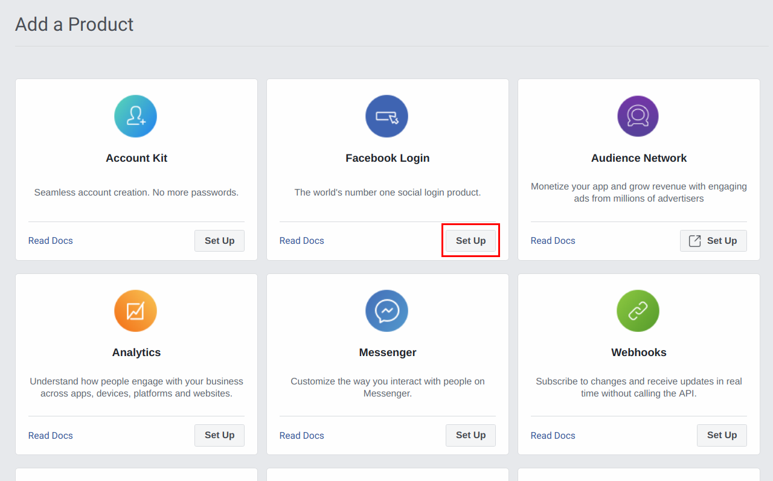The width and height of the screenshot is (773, 481).
Task: Click the Audience Network product icon
Action: 638,116
